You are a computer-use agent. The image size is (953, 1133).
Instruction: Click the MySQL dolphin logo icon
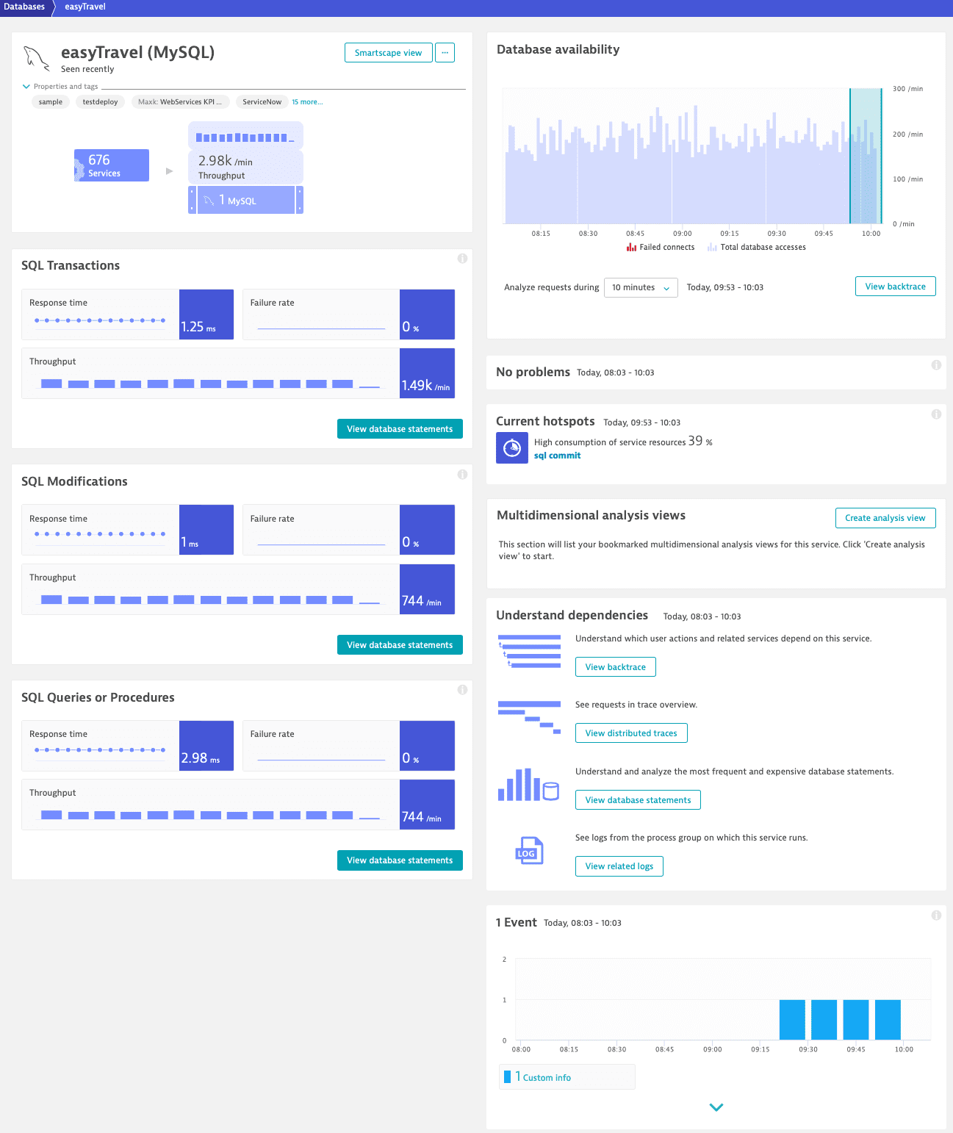coord(36,59)
